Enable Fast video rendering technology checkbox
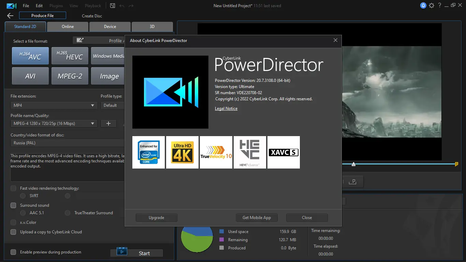This screenshot has height=262, width=466. pyautogui.click(x=13, y=188)
